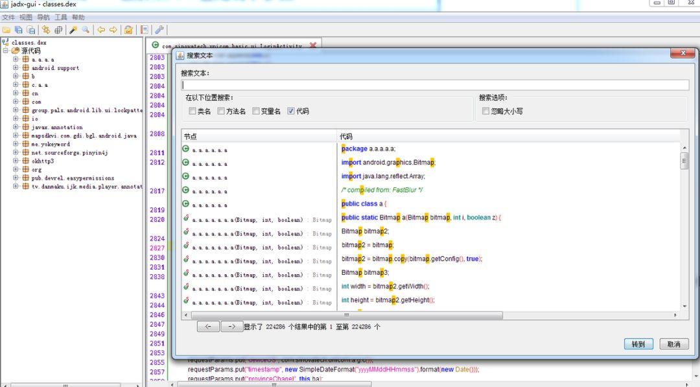This screenshot has width=700, height=387.
Task: Expand the okhttp3 package in tree
Action: pos(16,161)
